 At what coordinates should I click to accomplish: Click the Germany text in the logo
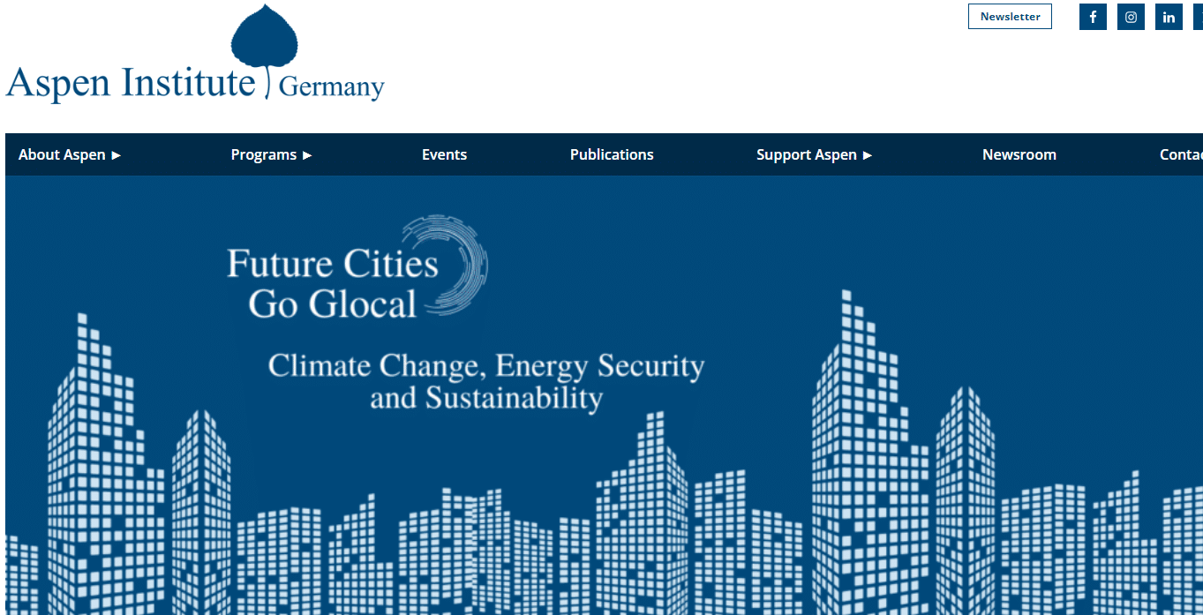coord(331,87)
